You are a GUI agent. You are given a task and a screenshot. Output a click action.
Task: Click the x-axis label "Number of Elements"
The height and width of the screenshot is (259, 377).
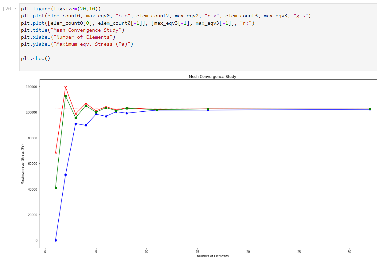(212, 256)
